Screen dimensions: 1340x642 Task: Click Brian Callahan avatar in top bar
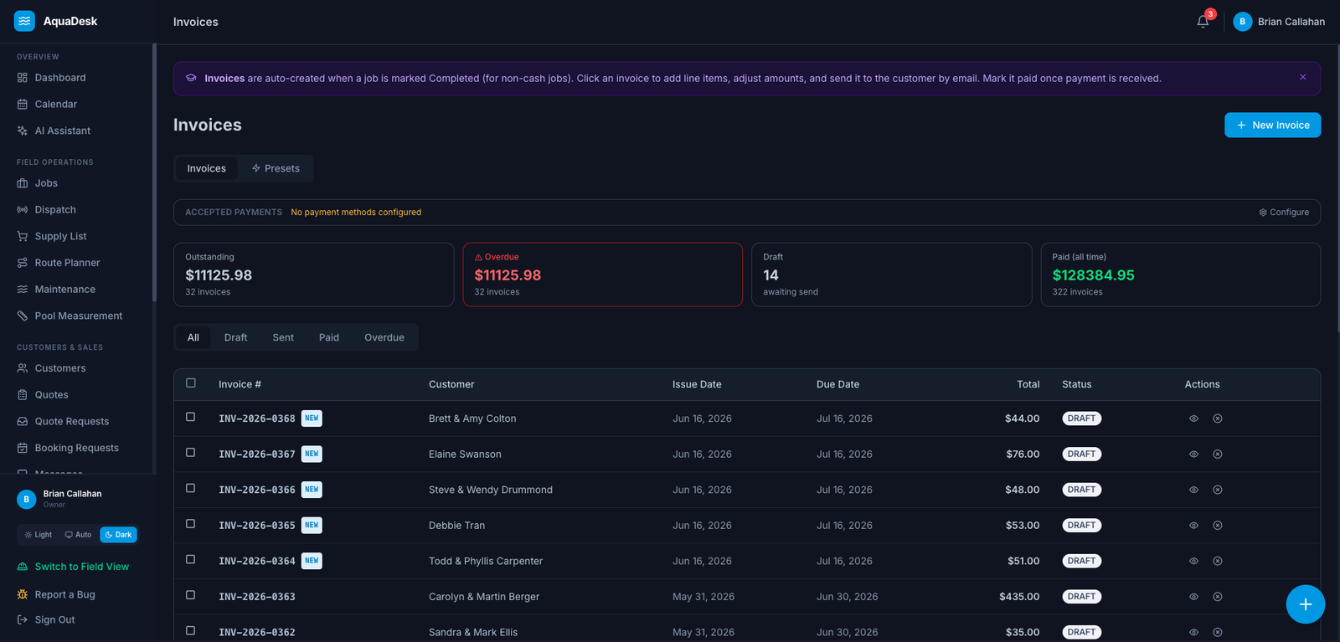(1242, 22)
